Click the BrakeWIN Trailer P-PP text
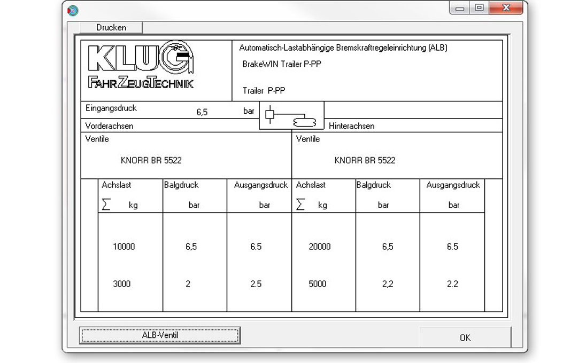This screenshot has height=363, width=586. 282,64
